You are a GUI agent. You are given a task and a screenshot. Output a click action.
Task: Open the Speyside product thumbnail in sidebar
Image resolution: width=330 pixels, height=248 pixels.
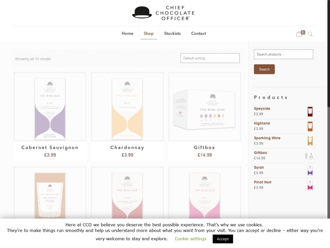click(310, 111)
